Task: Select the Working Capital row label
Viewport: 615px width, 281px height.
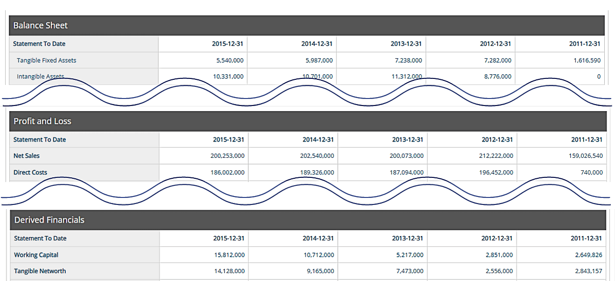Action: tap(36, 255)
